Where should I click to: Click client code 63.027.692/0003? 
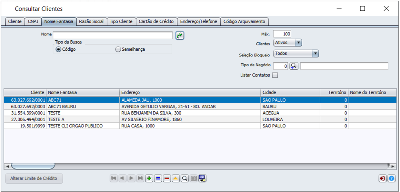(28, 106)
